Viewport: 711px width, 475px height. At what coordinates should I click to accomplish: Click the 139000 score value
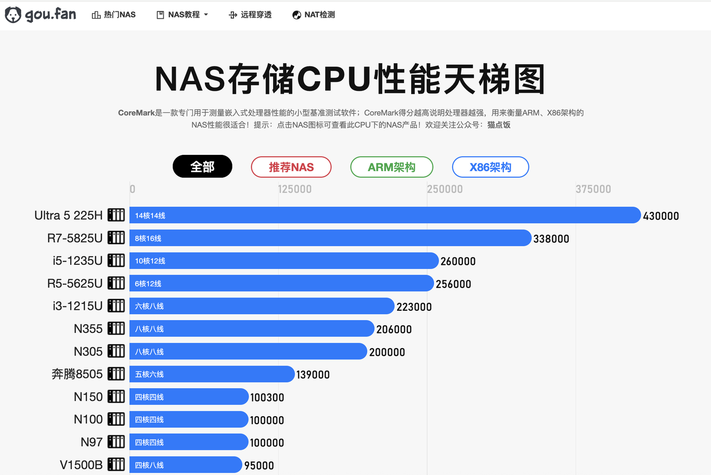[313, 375]
